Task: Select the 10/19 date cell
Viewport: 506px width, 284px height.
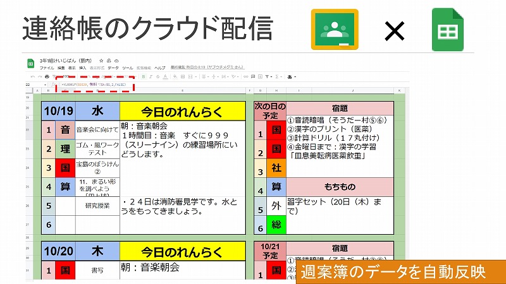Action: click(x=58, y=111)
